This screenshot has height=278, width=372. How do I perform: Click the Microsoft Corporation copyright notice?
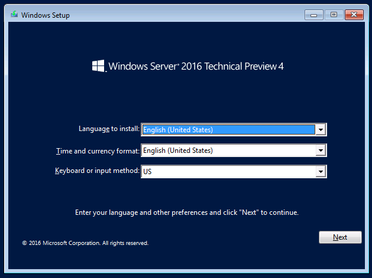(85, 243)
